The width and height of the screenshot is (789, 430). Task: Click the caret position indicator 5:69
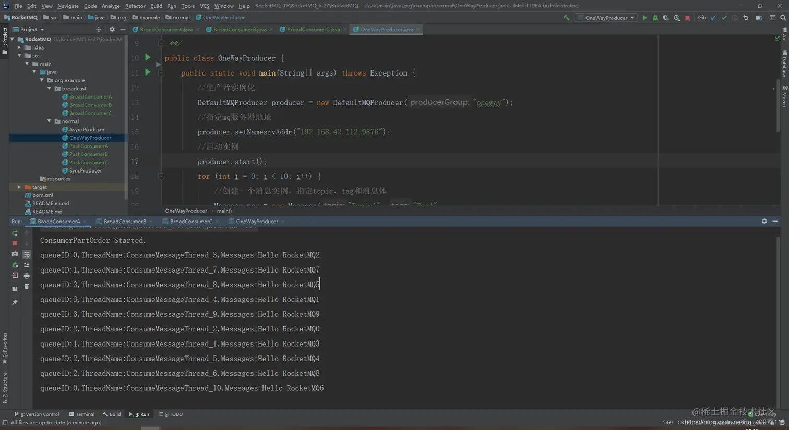(667, 423)
